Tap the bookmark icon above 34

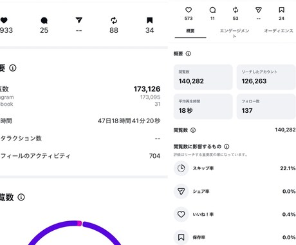point(150,21)
